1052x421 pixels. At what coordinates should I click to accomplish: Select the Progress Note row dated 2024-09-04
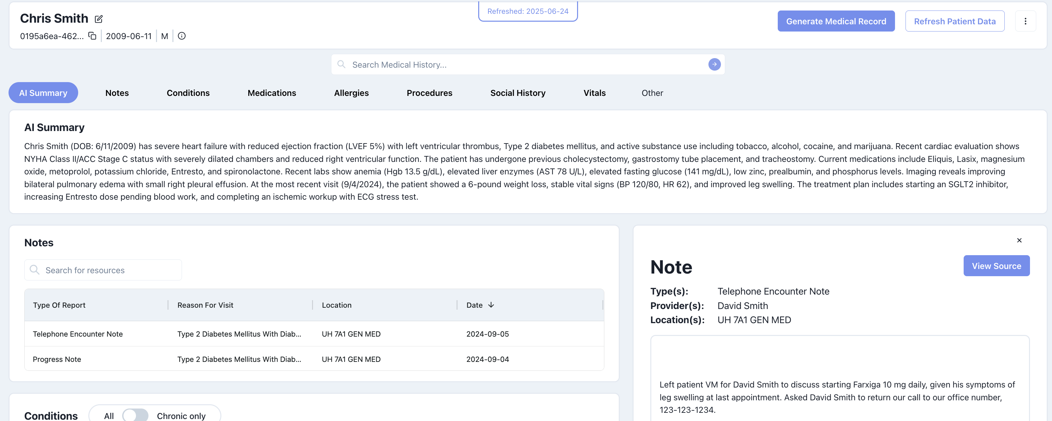[x=57, y=359]
